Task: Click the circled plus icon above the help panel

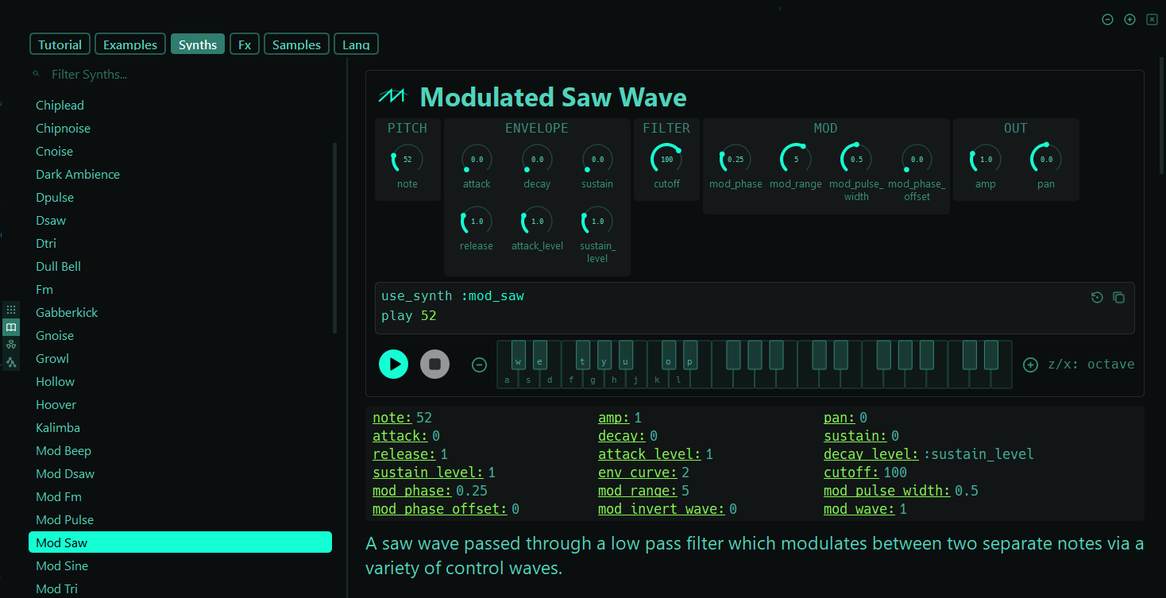Action: [1129, 19]
